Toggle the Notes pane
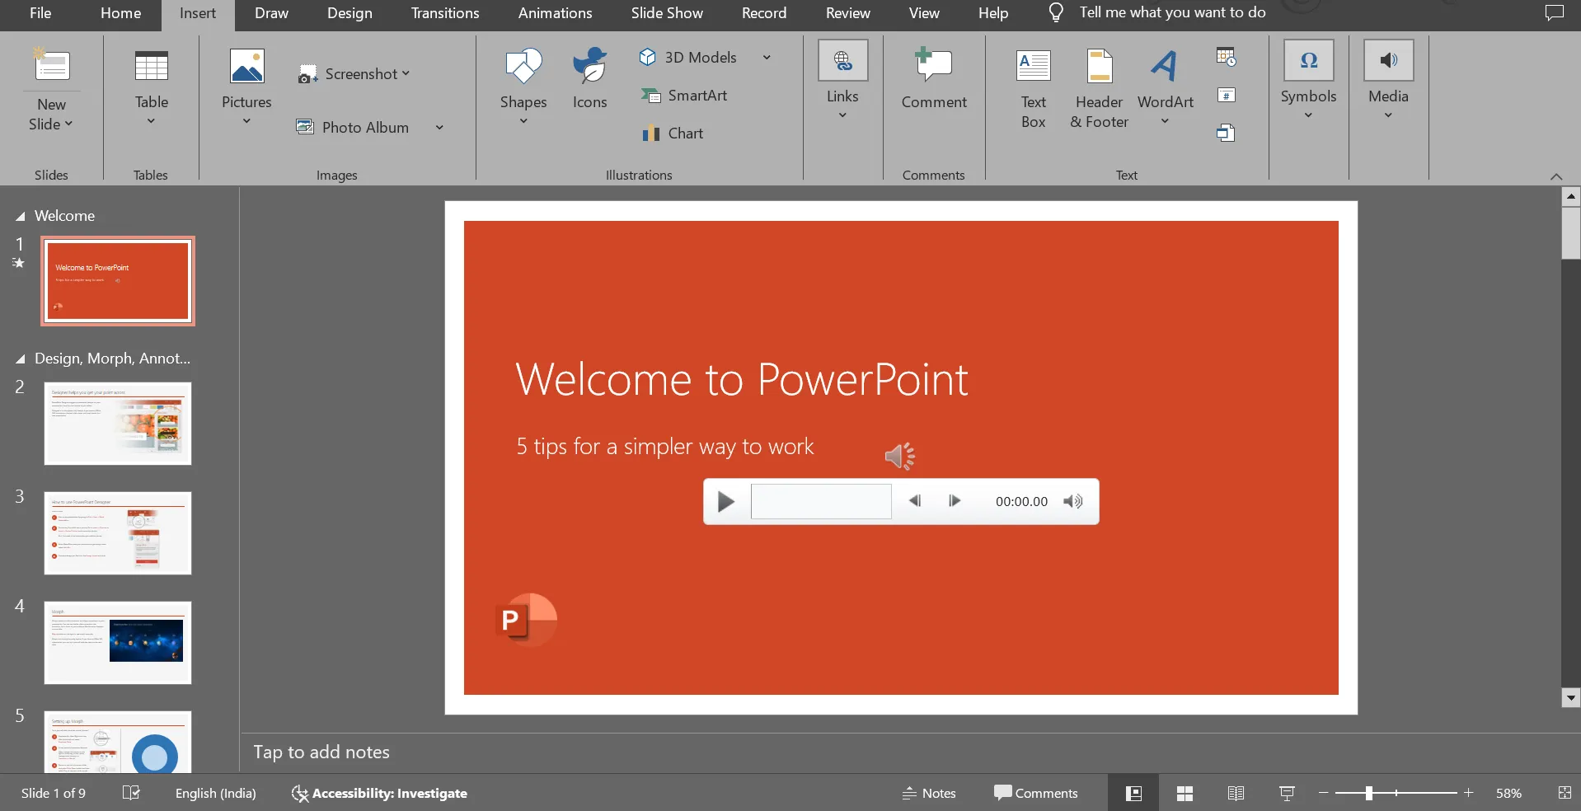This screenshot has height=811, width=1581. pos(929,793)
